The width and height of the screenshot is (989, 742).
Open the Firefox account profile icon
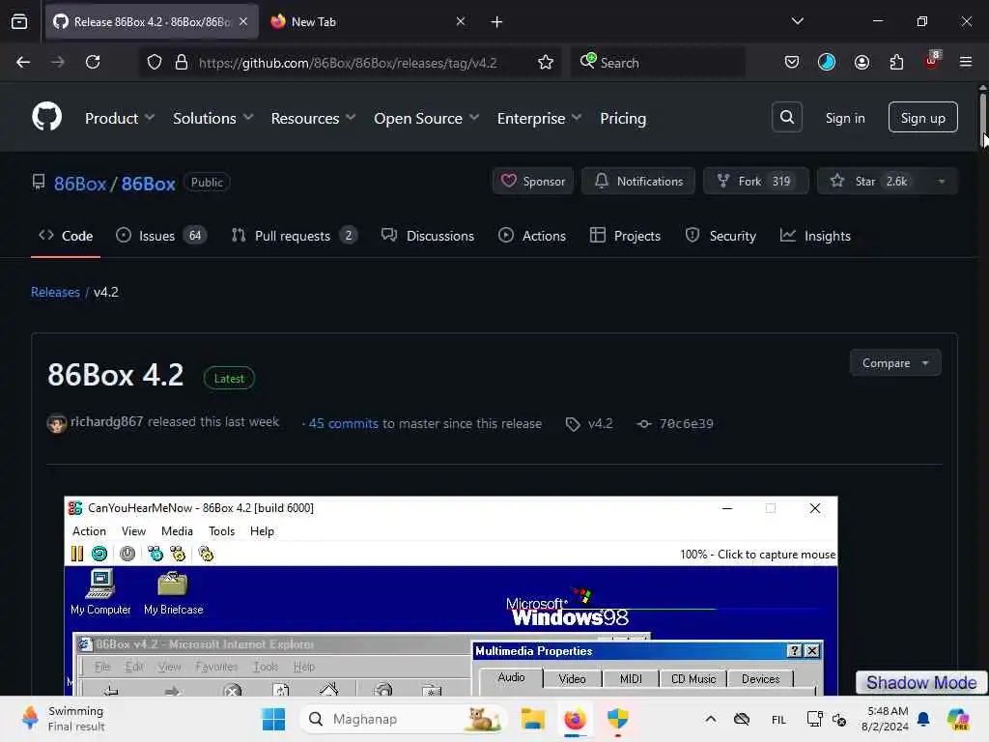point(862,62)
